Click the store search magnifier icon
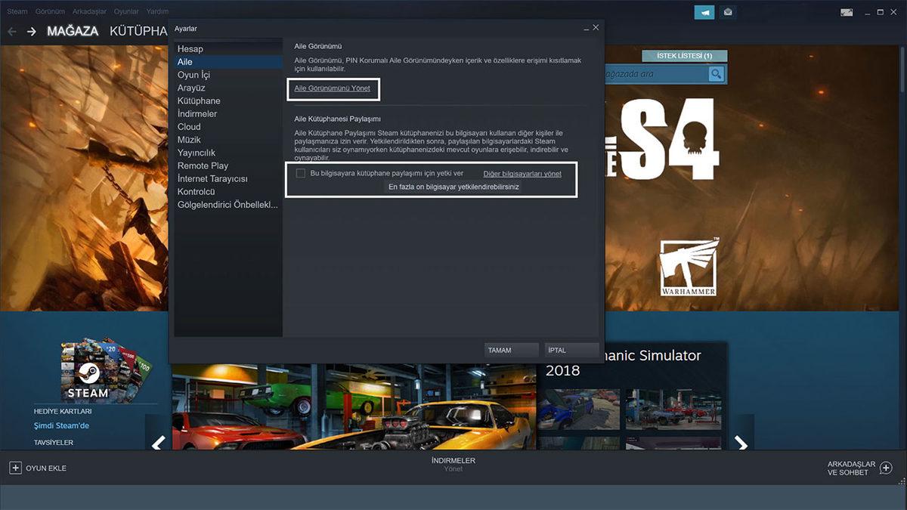Viewport: 907px width, 510px height. pyautogui.click(x=714, y=74)
